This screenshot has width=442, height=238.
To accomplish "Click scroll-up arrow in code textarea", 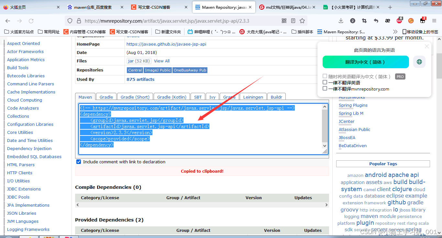I will tap(325, 107).
